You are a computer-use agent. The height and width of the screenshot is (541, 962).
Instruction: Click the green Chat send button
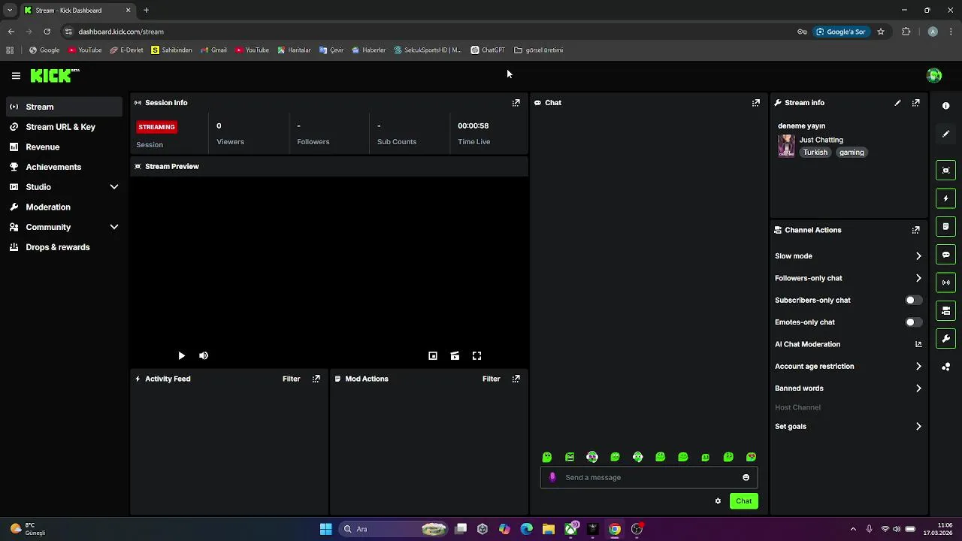click(743, 501)
